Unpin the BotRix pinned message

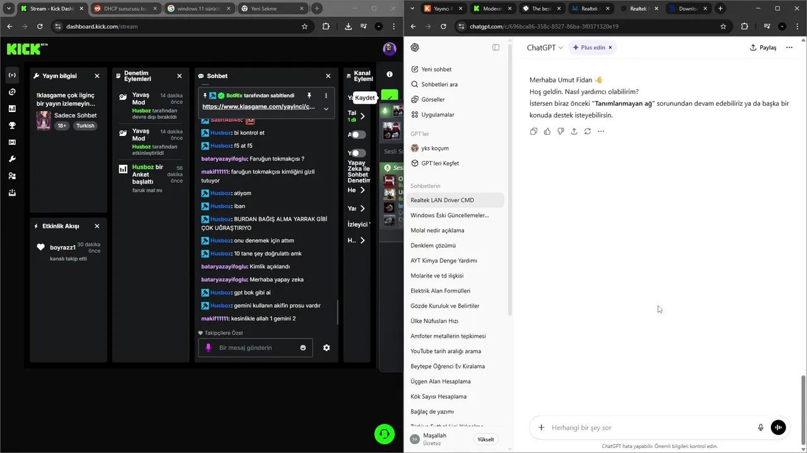pyautogui.click(x=309, y=96)
